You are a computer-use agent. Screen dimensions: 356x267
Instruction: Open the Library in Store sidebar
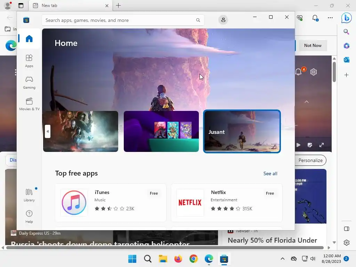click(29, 195)
